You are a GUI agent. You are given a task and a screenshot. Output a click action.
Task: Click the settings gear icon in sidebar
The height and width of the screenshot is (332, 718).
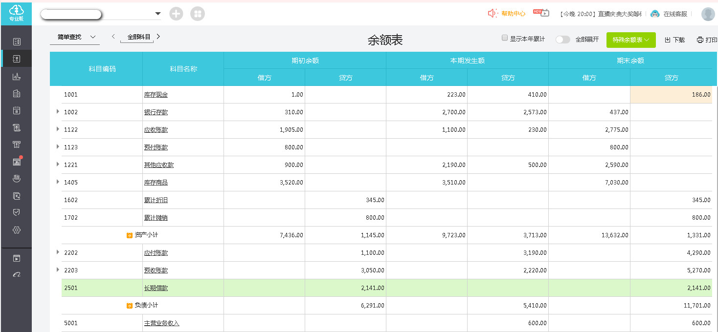[x=16, y=230]
